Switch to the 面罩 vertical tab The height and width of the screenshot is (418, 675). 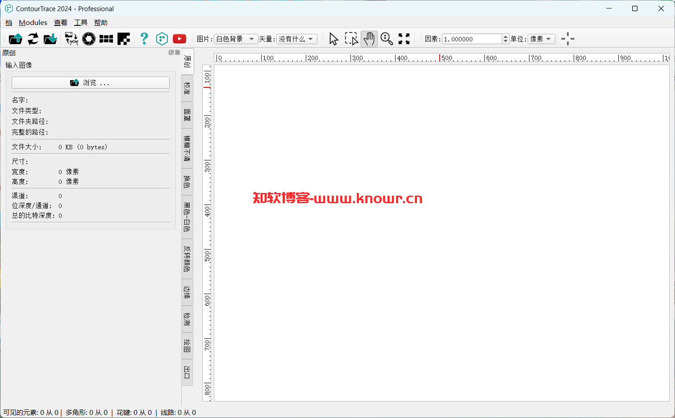coord(187,115)
